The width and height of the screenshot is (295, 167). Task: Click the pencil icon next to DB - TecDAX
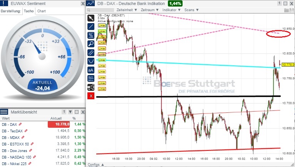coord(26,131)
